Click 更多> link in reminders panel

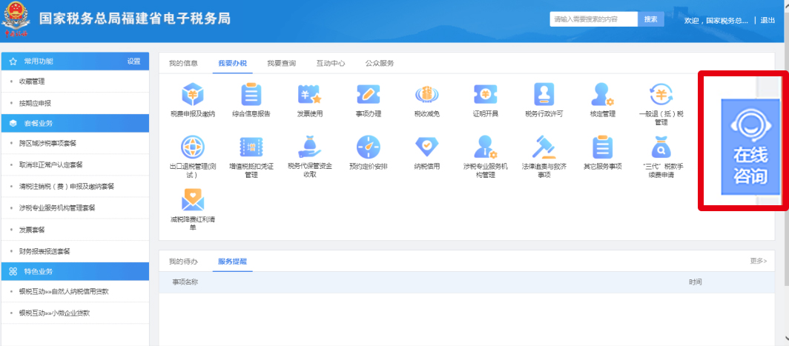759,261
